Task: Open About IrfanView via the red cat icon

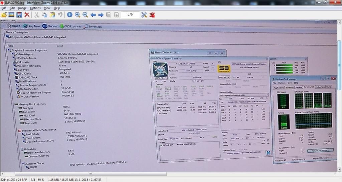Action: pos(152,15)
